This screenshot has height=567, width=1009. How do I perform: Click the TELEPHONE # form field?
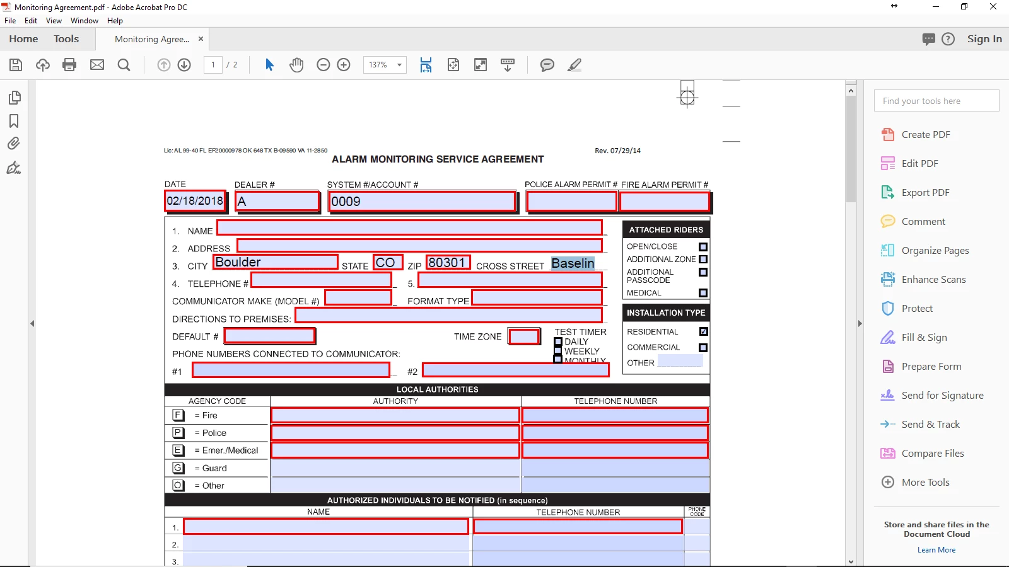pyautogui.click(x=322, y=280)
